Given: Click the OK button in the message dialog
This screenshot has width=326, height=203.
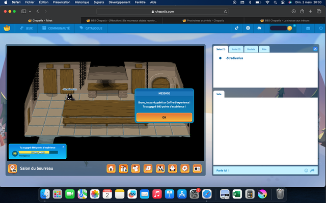Looking at the screenshot, I should (164, 118).
